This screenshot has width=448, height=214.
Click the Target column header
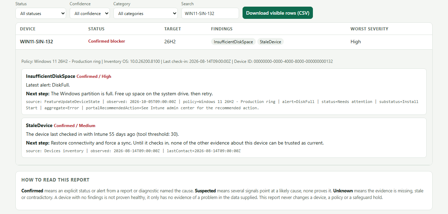click(x=173, y=29)
